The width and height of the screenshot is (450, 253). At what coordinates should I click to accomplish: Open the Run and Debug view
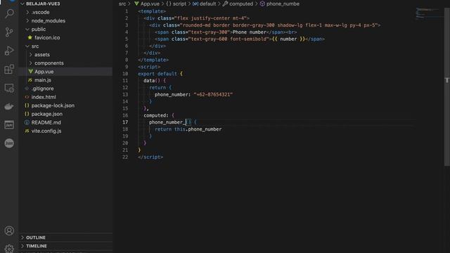9,51
